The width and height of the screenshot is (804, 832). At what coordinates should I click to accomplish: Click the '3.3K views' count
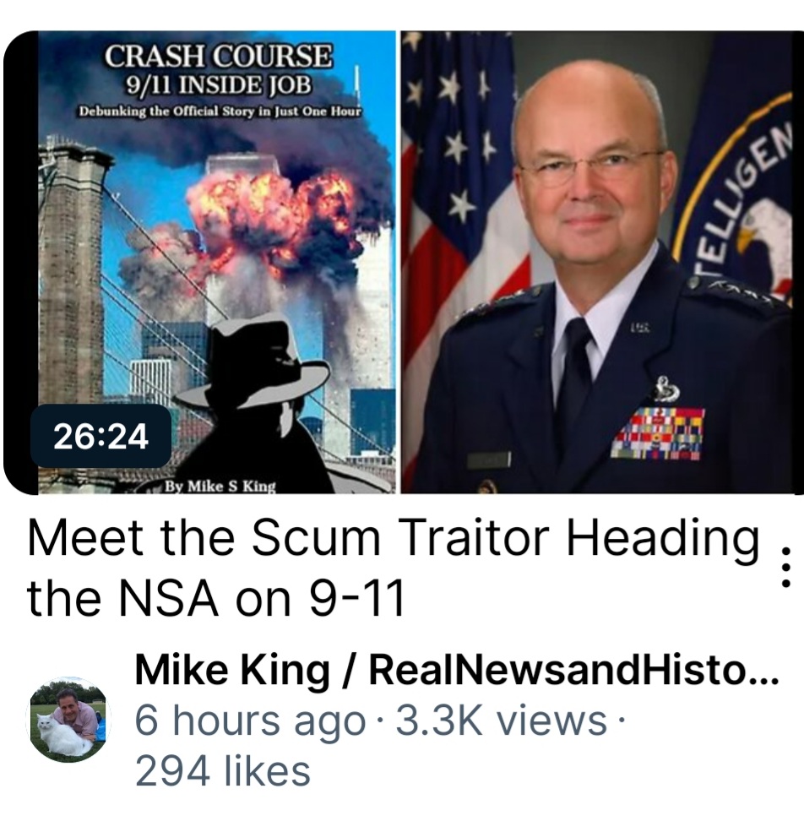501,721
